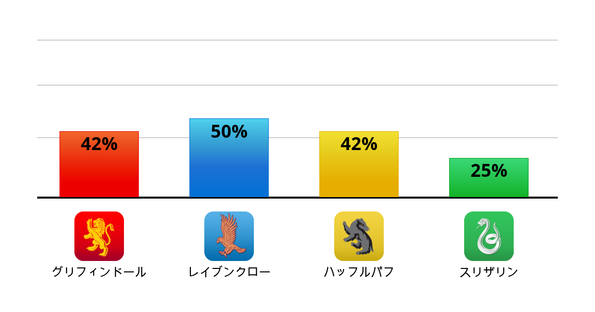Click the 25% value on green bar
The height and width of the screenshot is (312, 595).
coord(489,171)
